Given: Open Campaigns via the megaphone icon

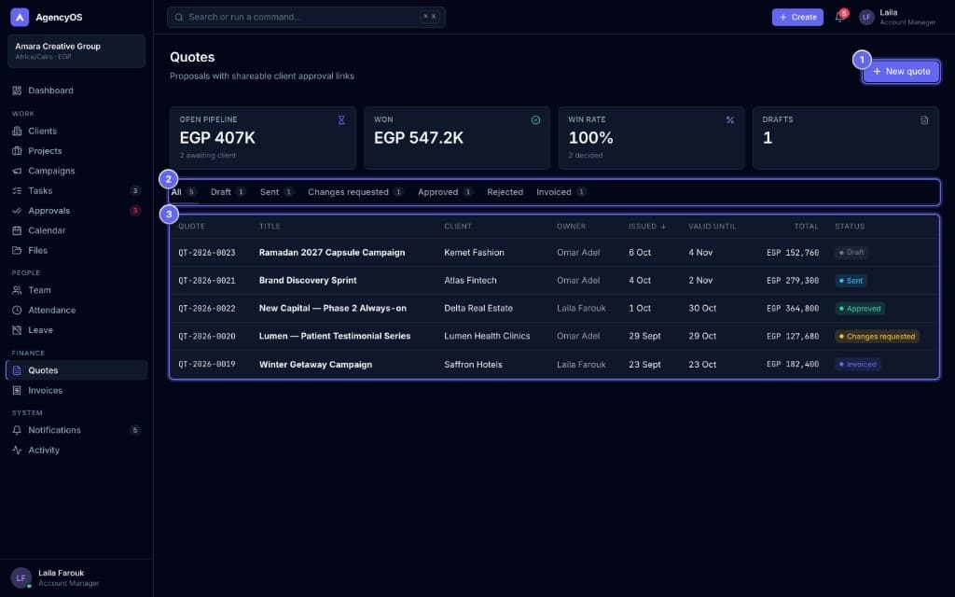Looking at the screenshot, I should pos(17,172).
